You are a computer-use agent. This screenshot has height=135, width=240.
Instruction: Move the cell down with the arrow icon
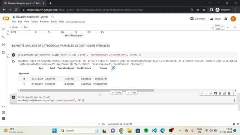pos(206,93)
